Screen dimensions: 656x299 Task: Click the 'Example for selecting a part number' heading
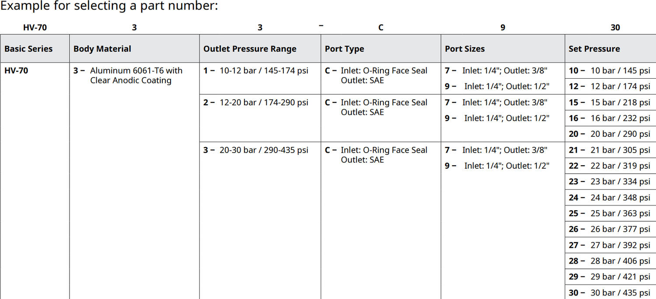(109, 6)
